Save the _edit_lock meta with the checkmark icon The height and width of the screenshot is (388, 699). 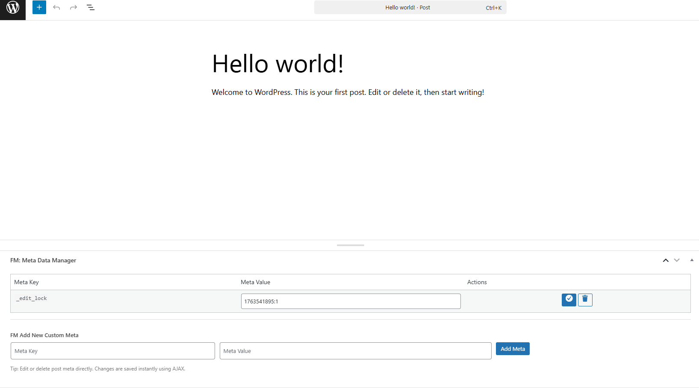tap(569, 300)
